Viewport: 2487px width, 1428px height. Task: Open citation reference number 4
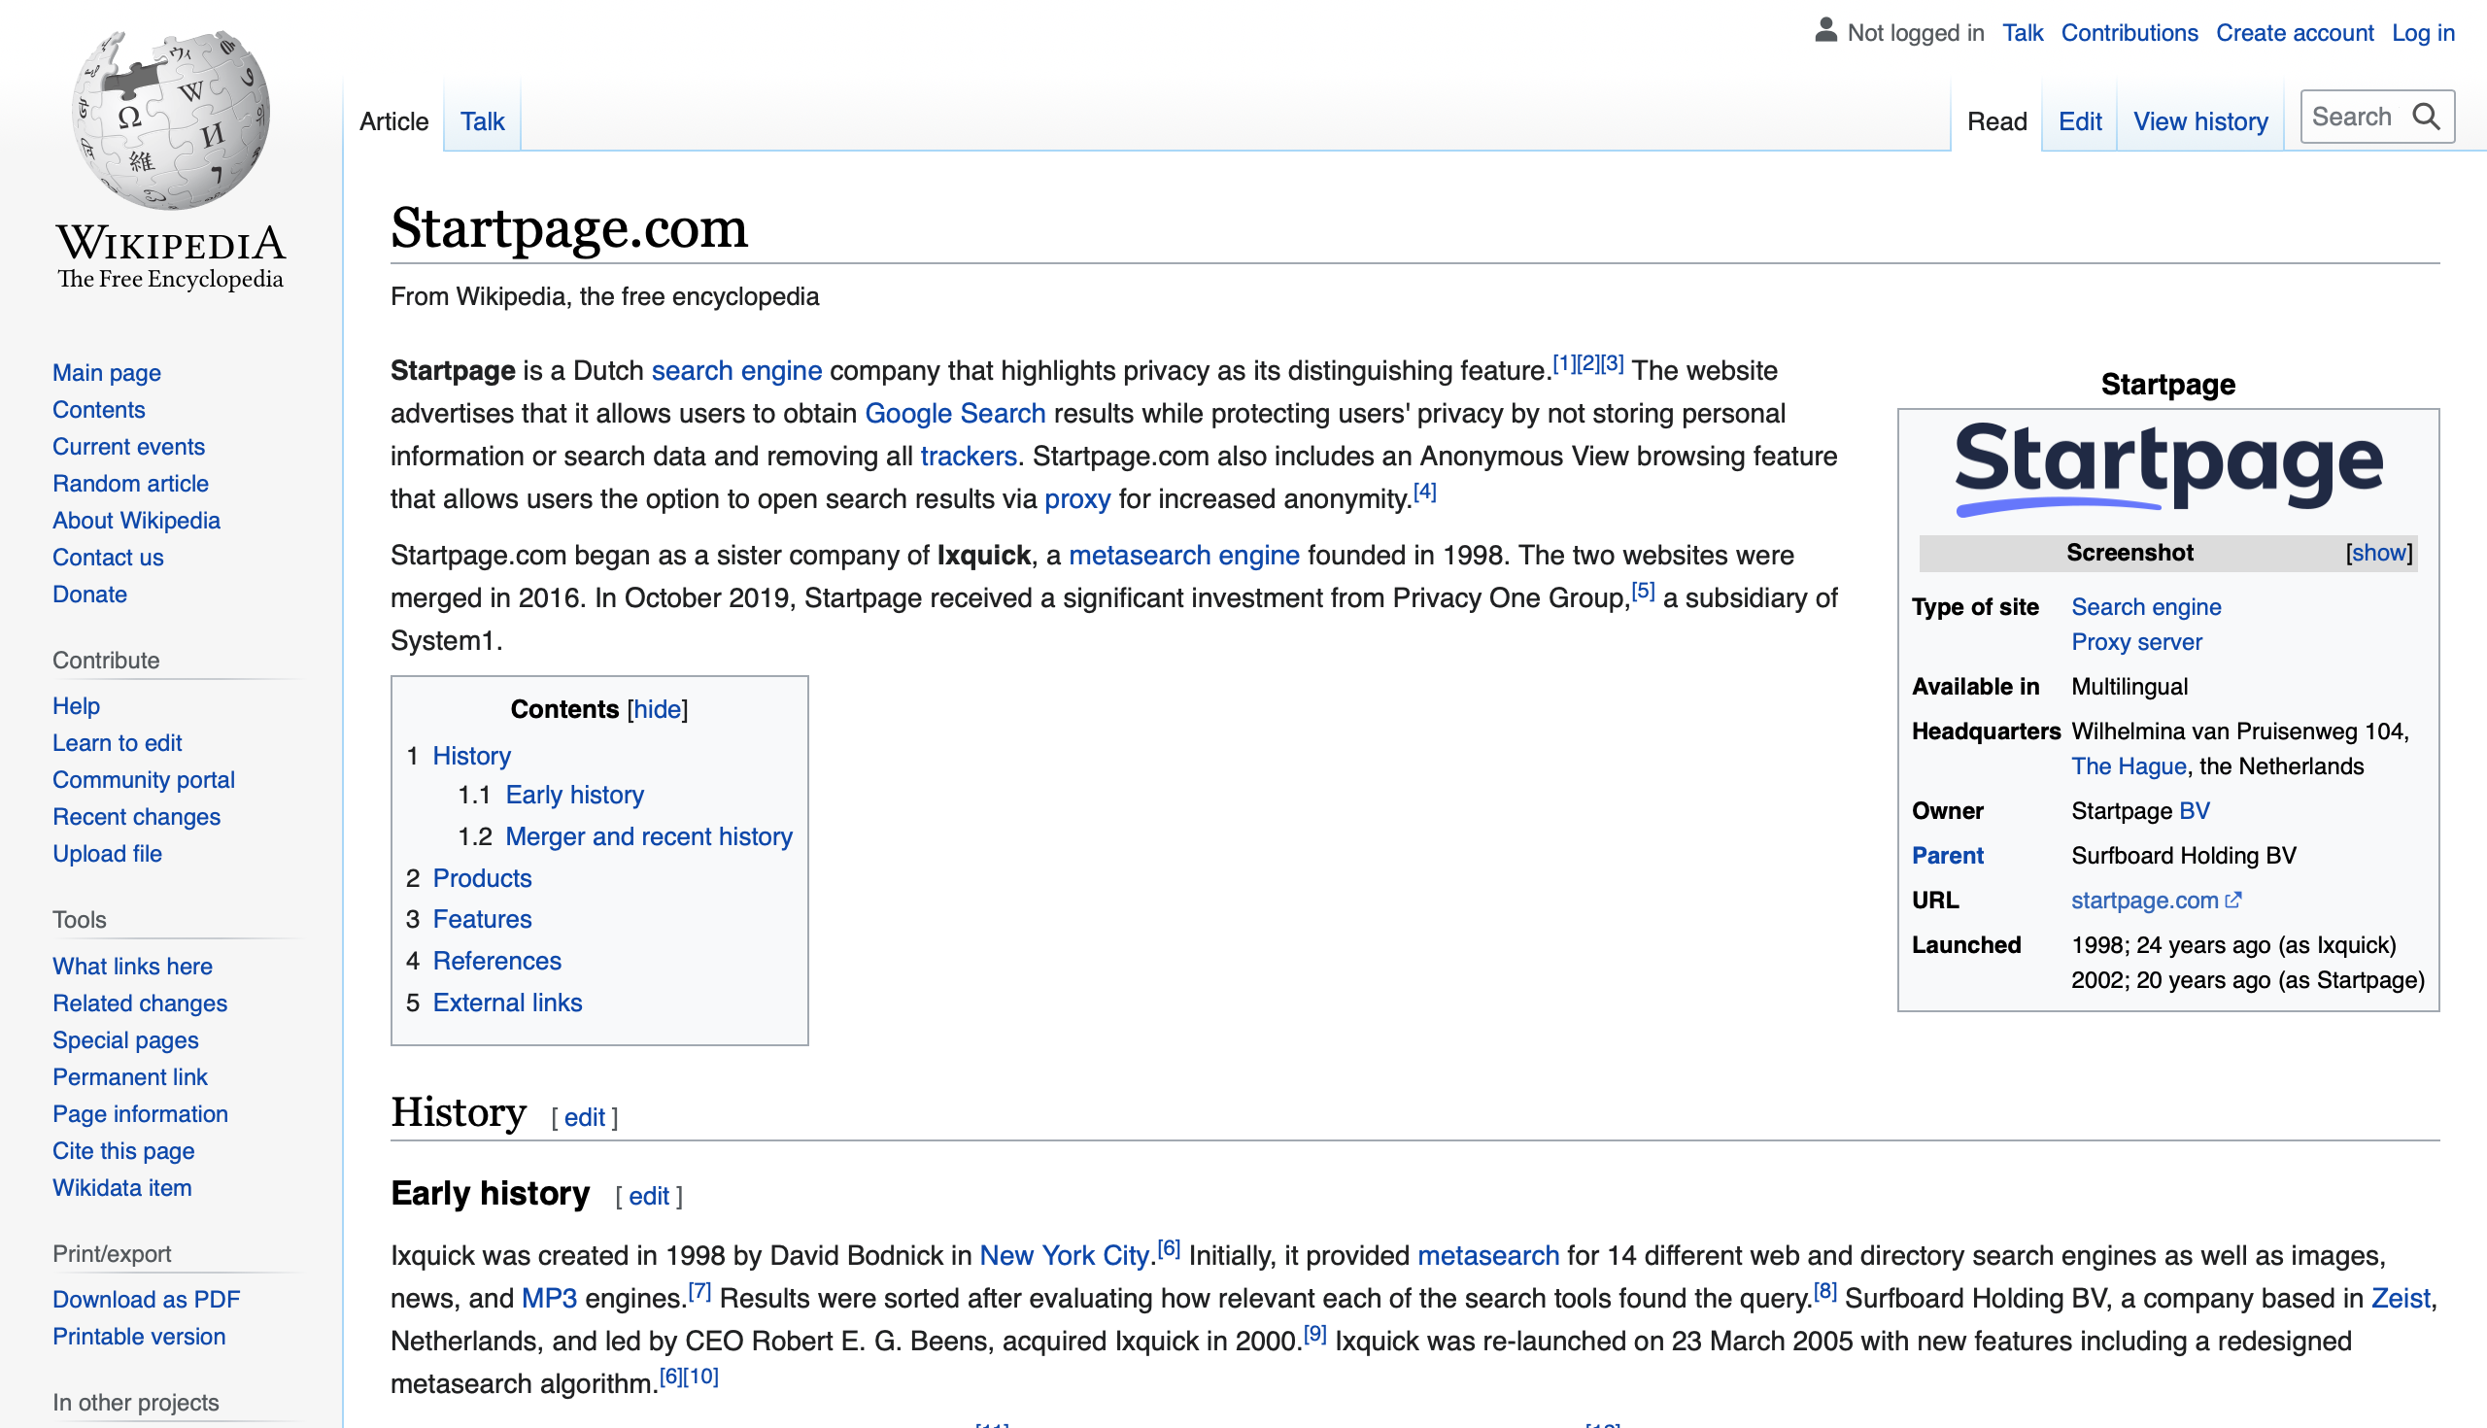point(1424,493)
